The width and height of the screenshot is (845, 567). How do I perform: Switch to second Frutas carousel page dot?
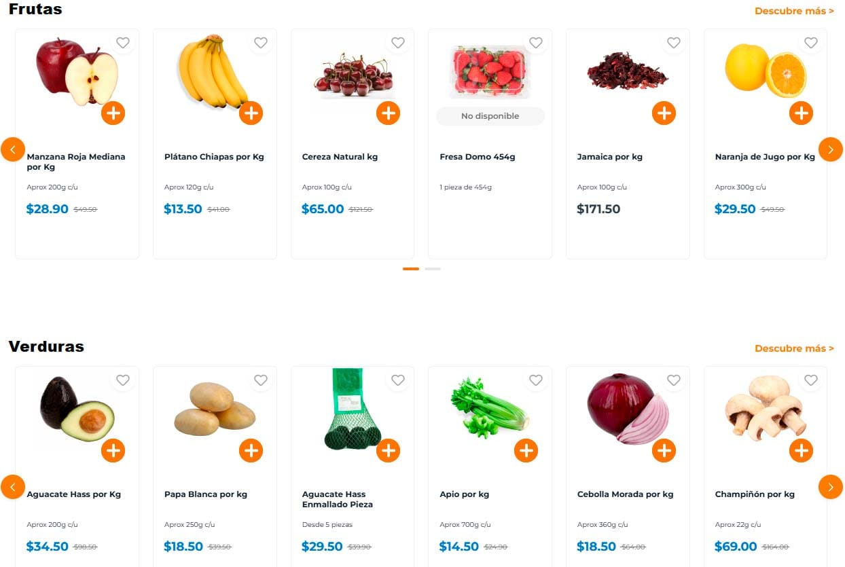point(433,269)
